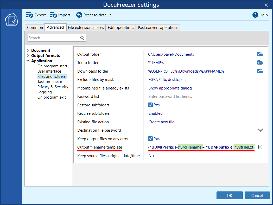Browse for Temp folder with folder icon
The width and height of the screenshot is (273, 205).
tap(260, 62)
